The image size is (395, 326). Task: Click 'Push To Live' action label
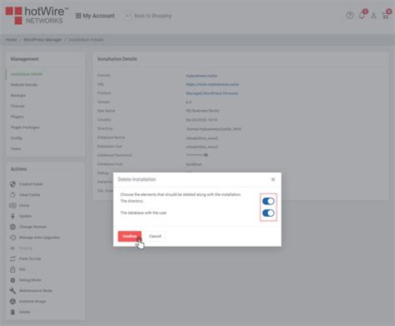pyautogui.click(x=30, y=258)
